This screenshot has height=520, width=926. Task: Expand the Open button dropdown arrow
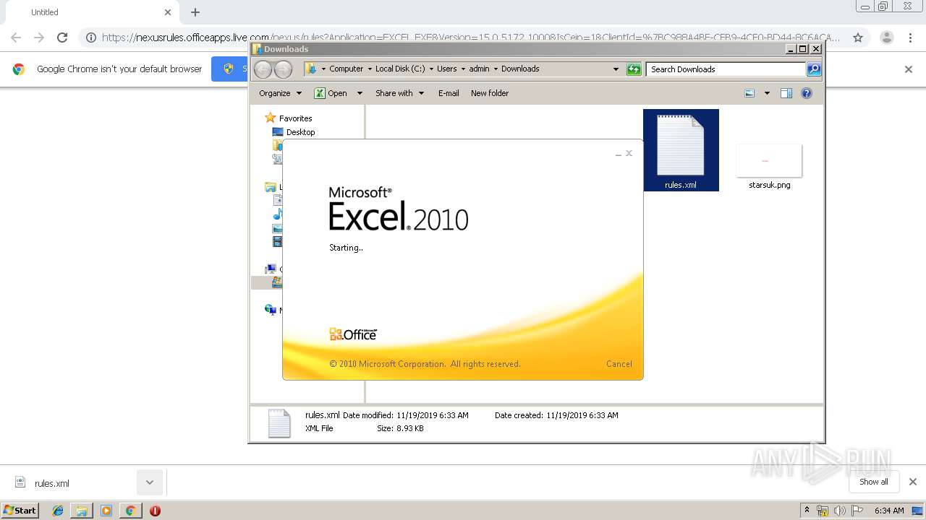click(360, 93)
